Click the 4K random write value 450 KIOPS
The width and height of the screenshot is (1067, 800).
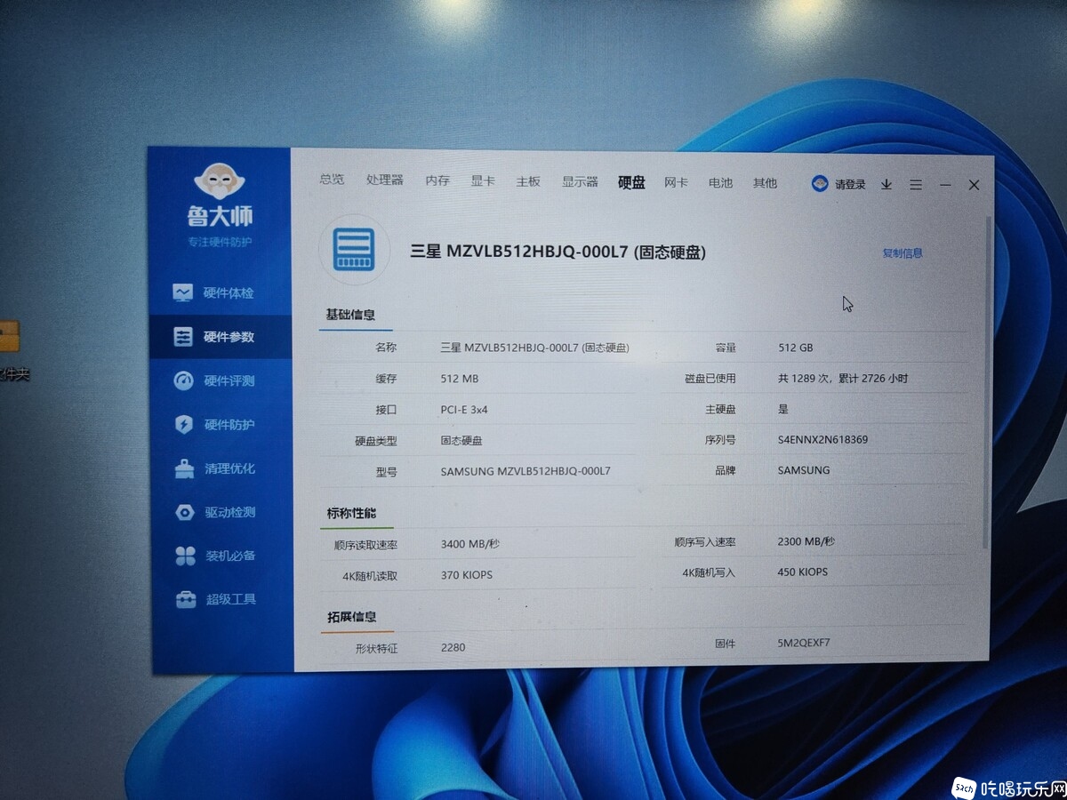(x=803, y=572)
